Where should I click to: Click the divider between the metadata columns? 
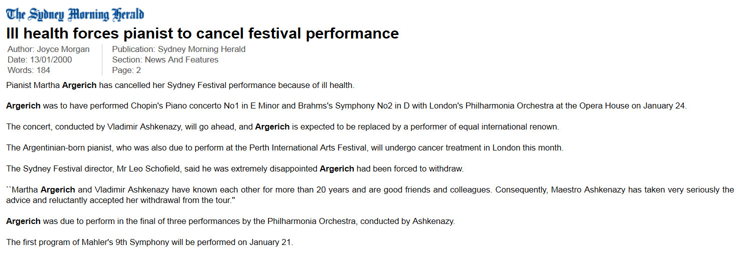click(x=102, y=59)
